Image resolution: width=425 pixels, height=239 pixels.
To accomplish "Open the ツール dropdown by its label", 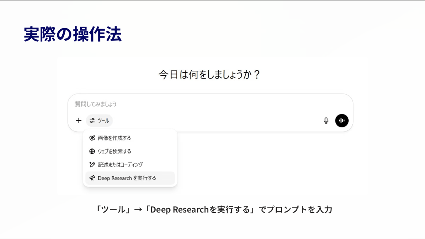I will click(103, 121).
